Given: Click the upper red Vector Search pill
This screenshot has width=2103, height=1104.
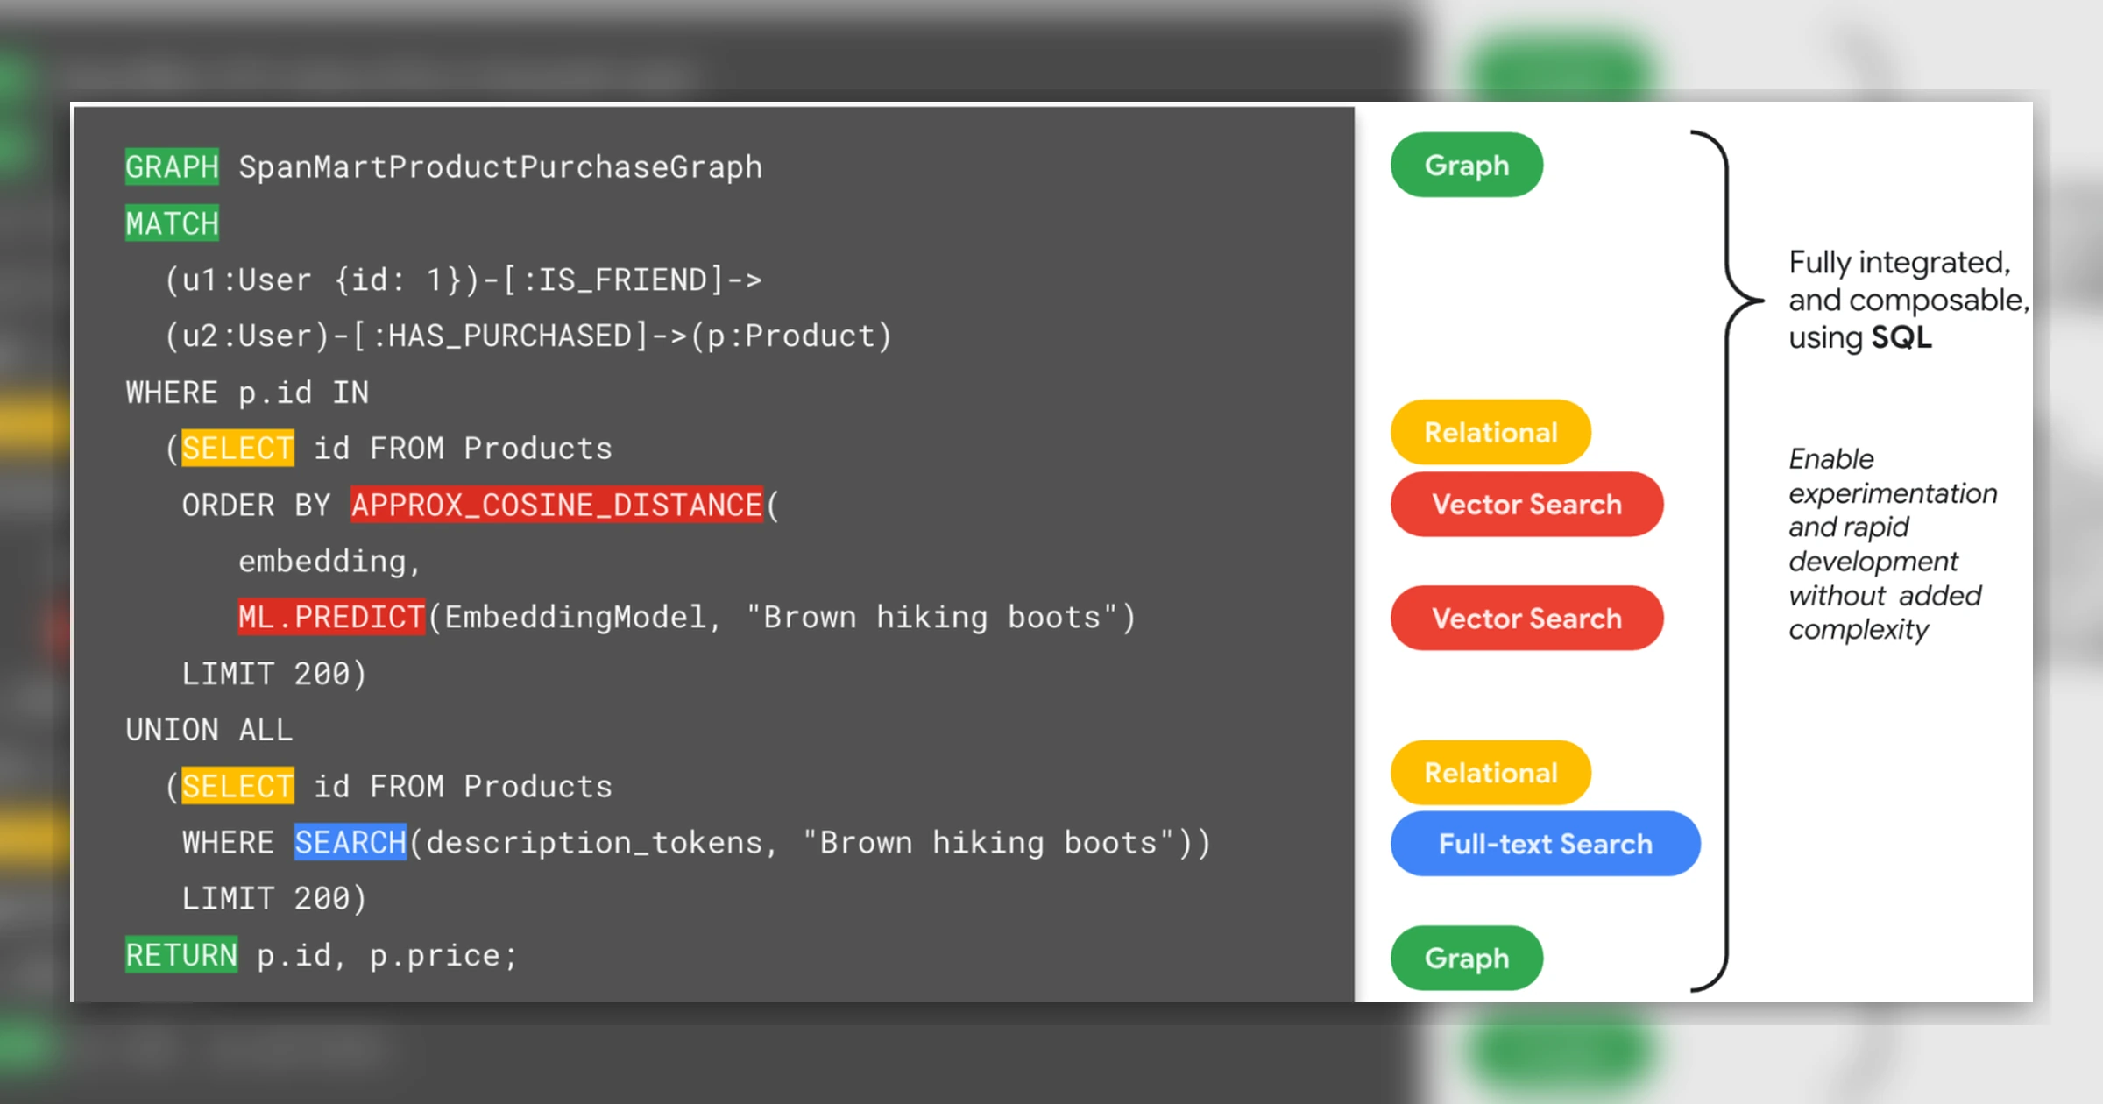Looking at the screenshot, I should [x=1526, y=504].
